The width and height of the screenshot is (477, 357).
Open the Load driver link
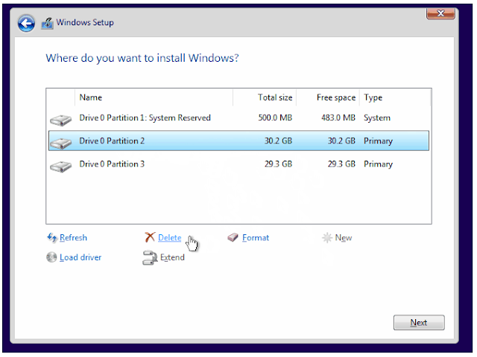[80, 257]
